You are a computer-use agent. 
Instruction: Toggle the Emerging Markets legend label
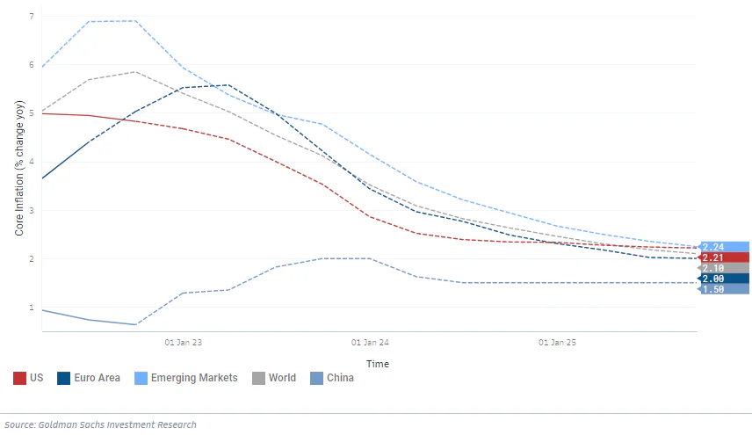point(194,378)
